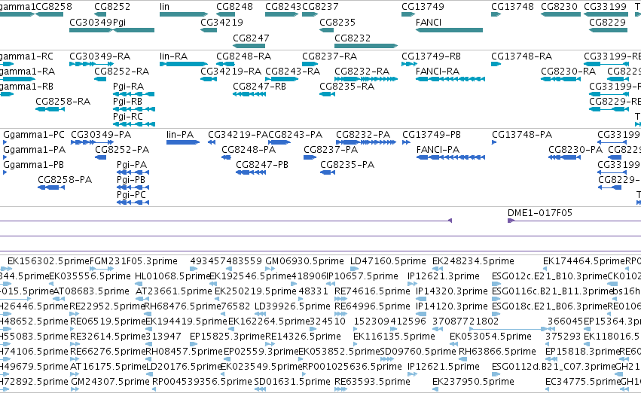This screenshot has height=393, width=641.
Task: Click the CG8229 gene label
Action: (x=607, y=22)
